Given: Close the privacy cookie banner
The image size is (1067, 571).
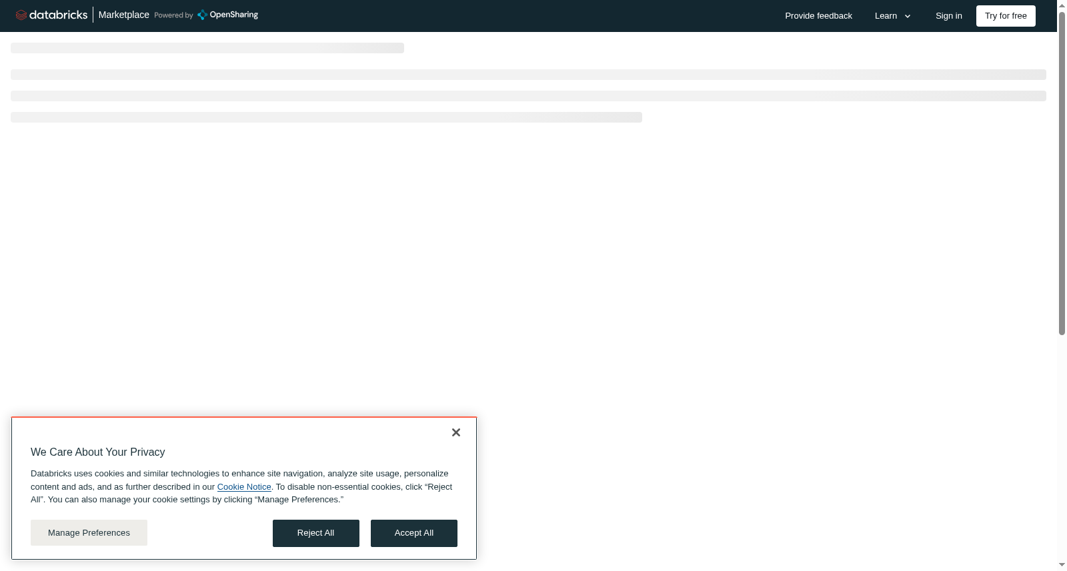Looking at the screenshot, I should point(456,432).
